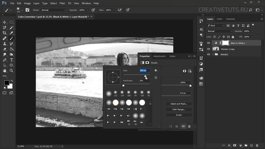
Task: Open the Image menu
Action: point(27,3)
